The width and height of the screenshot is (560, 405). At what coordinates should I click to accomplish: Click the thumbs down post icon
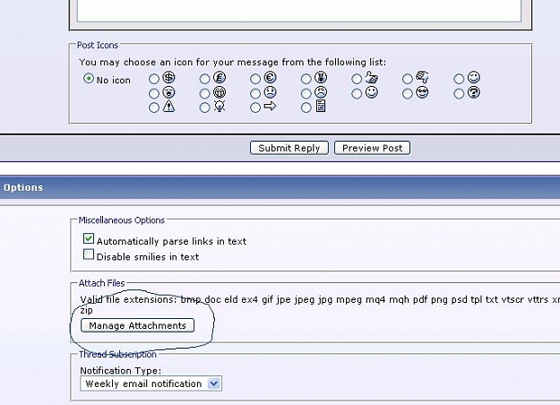click(423, 77)
